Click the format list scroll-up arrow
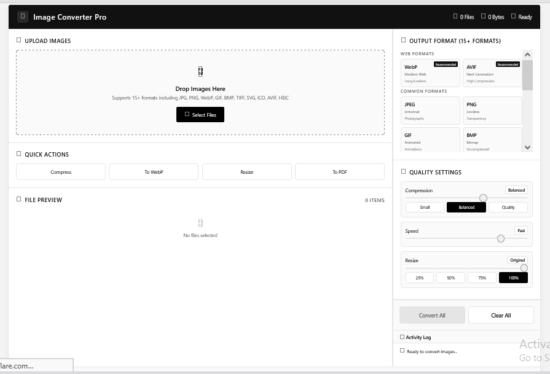Screen dimensions: 550x374 (x=527, y=55)
